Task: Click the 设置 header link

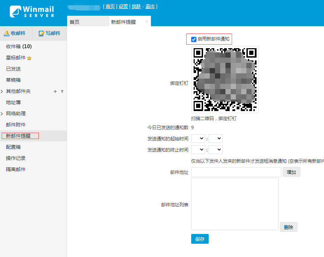Action: [x=123, y=7]
